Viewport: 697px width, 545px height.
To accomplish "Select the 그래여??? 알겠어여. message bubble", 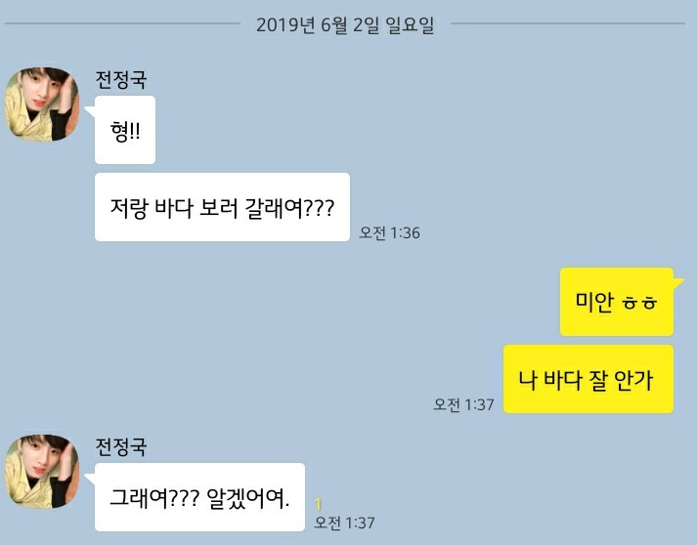I will (199, 497).
